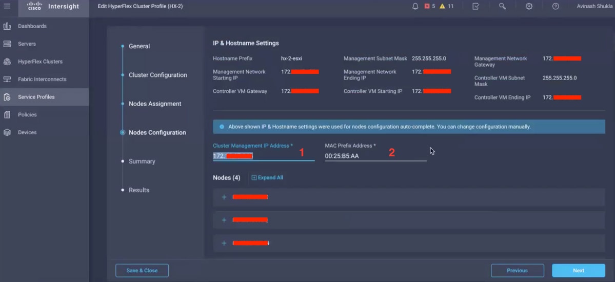This screenshot has width=615, height=282.
Task: Click the Controller VM Ending IP label
Action: pyautogui.click(x=503, y=97)
